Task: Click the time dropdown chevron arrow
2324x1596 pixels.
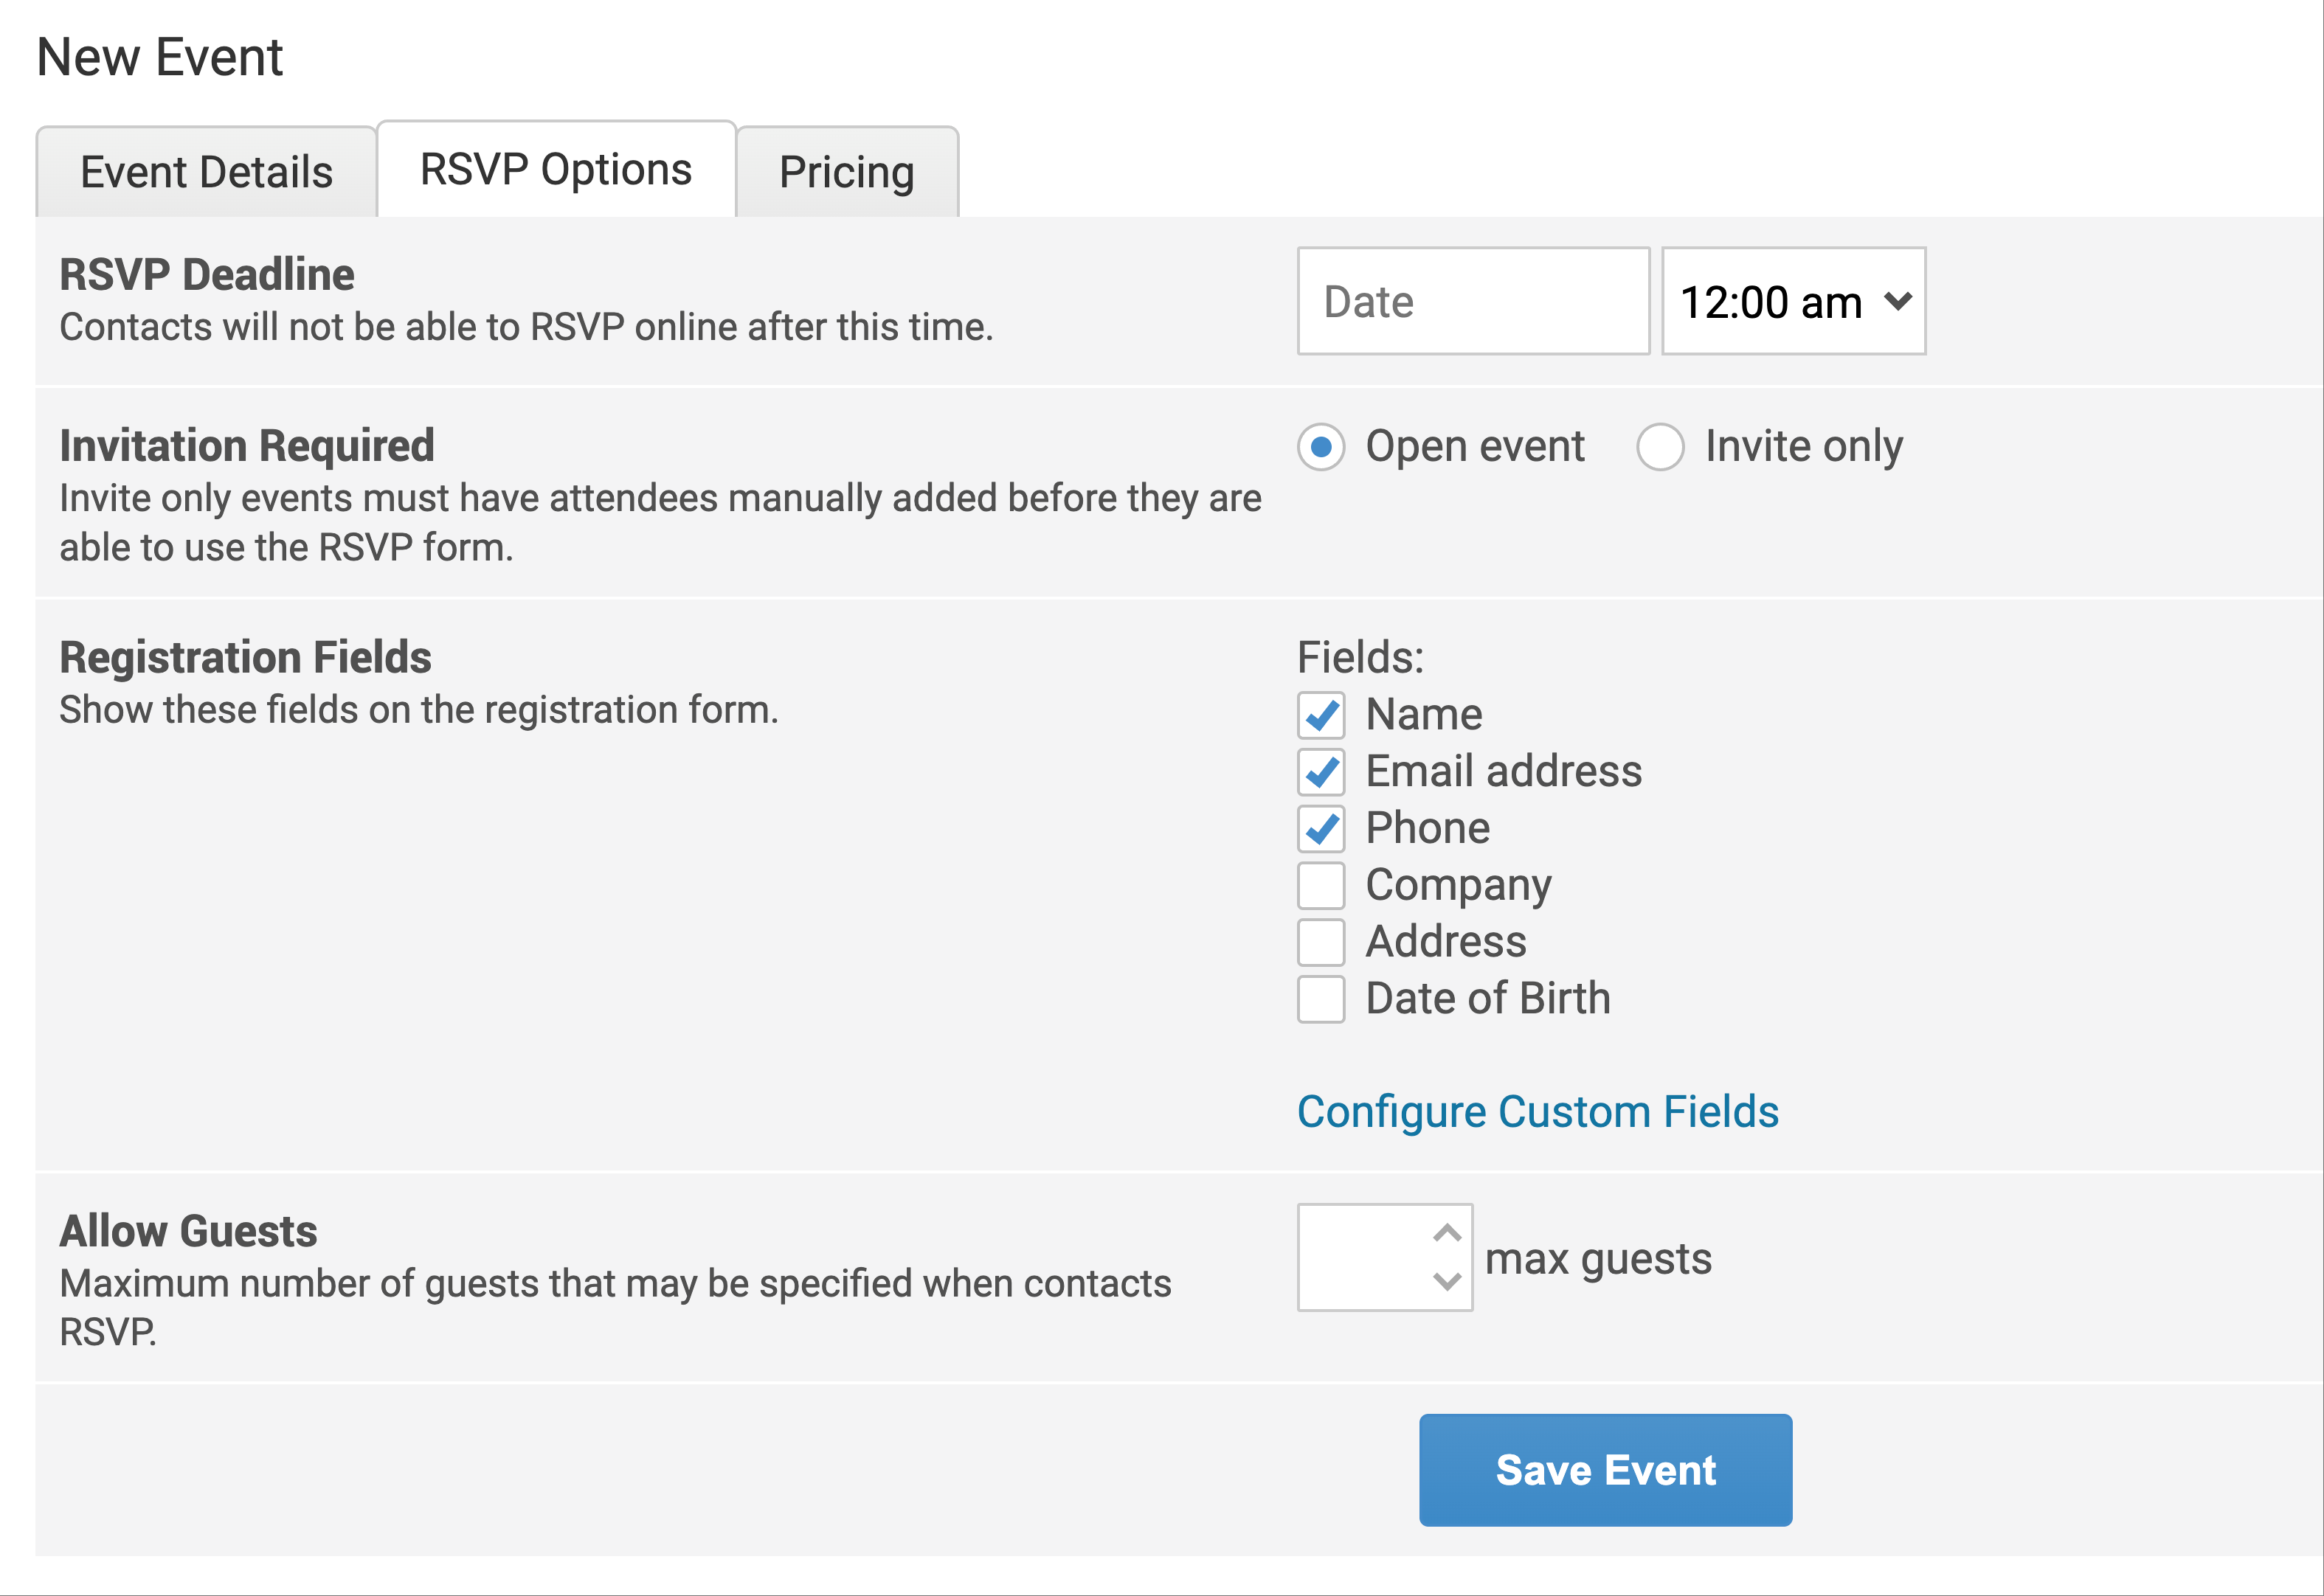Action: (1897, 301)
